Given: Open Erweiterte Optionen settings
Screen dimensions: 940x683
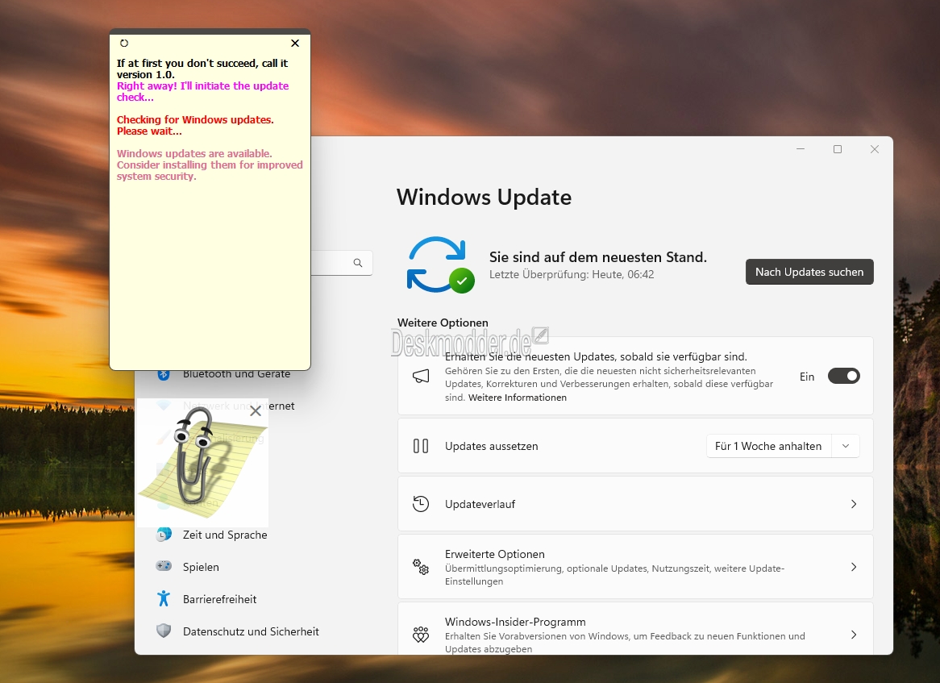Looking at the screenshot, I should pos(635,567).
